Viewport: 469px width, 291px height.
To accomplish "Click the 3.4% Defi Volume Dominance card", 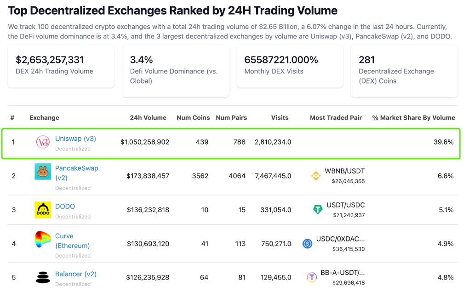I will coord(176,71).
